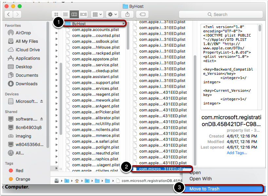The image size is (268, 196).
Task: Select All My Files in sidebar
Action: tap(27, 41)
